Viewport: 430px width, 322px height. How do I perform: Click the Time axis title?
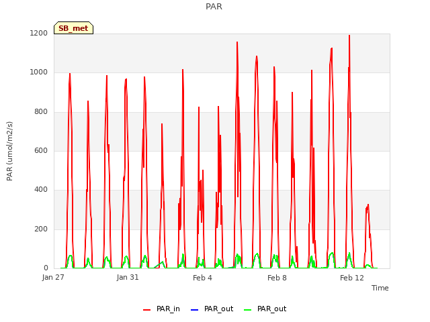(380, 288)
